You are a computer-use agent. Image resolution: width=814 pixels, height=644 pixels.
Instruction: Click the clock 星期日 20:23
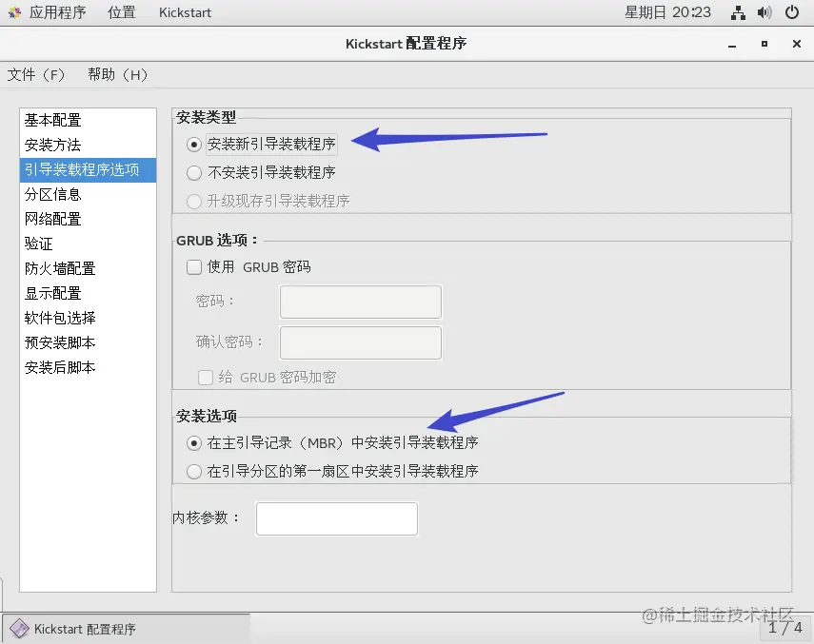point(667,12)
